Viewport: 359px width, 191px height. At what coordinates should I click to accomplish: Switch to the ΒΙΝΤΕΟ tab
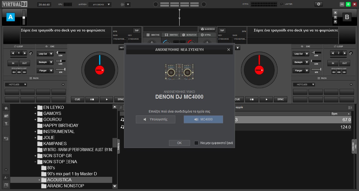click(x=171, y=35)
